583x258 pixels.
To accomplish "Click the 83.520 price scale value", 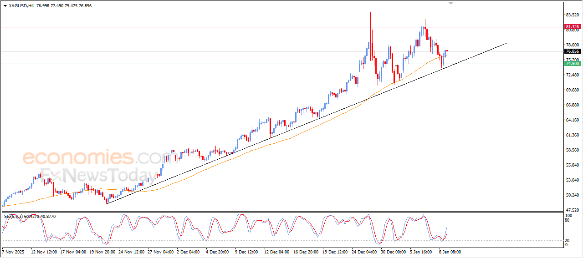I will (572, 15).
